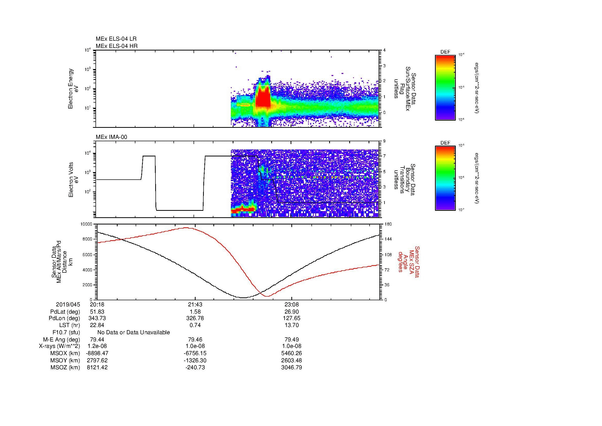The image size is (602, 426).
Task: Click the PdLon value '343.73'
Action: click(97, 318)
